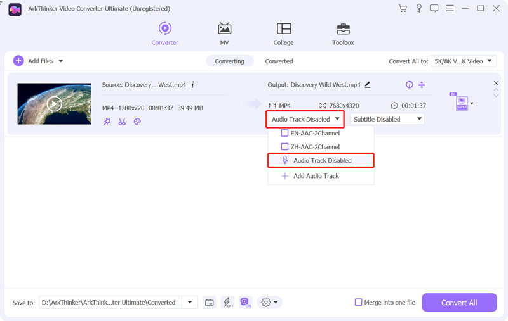Click the Save to path field
Image resolution: width=508 pixels, height=321 pixels.
[x=110, y=302]
